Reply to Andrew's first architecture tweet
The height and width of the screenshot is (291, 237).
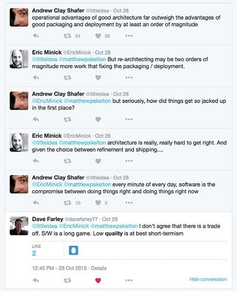pyautogui.click(x=36, y=36)
